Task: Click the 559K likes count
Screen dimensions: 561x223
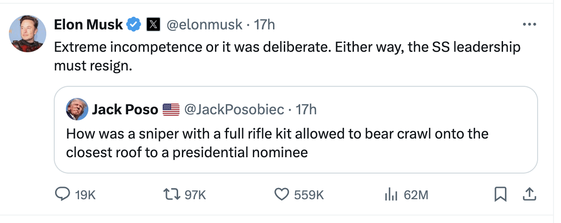Action: [x=309, y=195]
